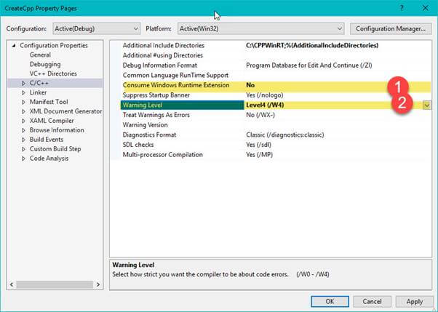Screen dimensions: 438x312
Task: Select the Manifest Tool tree item label
Action: pyautogui.click(x=49, y=102)
